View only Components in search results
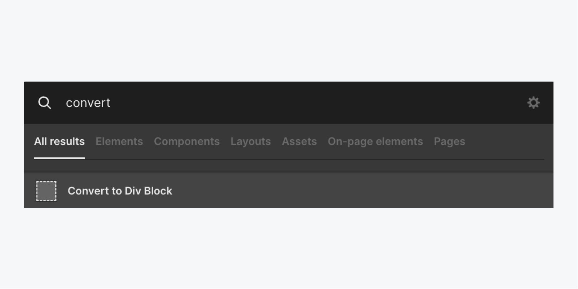The width and height of the screenshot is (578, 289). (187, 142)
